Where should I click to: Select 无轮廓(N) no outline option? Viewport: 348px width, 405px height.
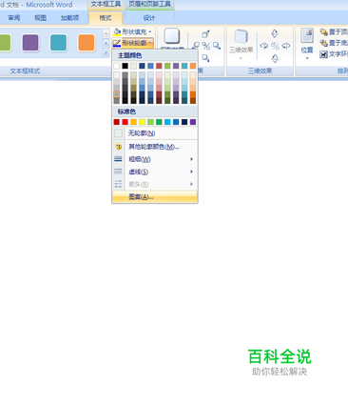pos(155,133)
